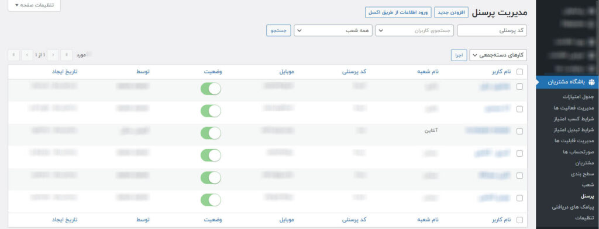Open تنظیمات at the bottom of the sidebar submenu
This screenshot has width=599, height=229.
point(585,219)
